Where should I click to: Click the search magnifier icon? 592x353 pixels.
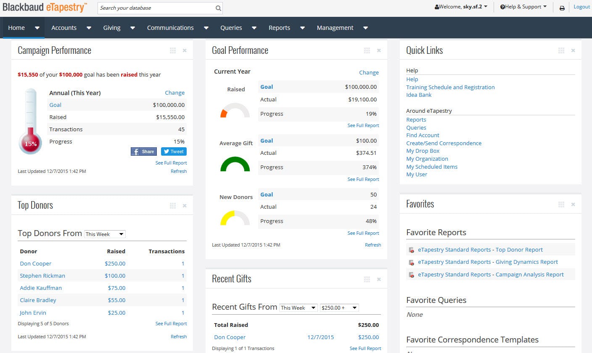click(x=218, y=8)
